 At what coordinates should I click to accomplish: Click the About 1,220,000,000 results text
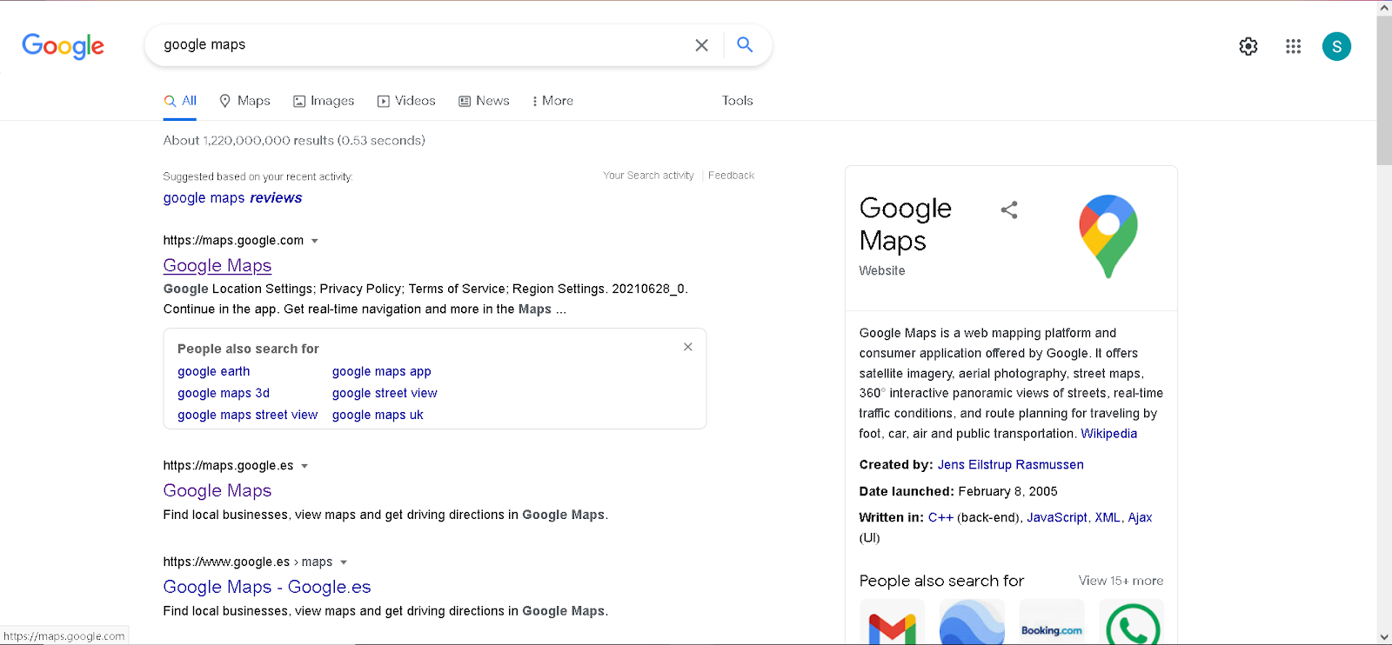coord(294,141)
